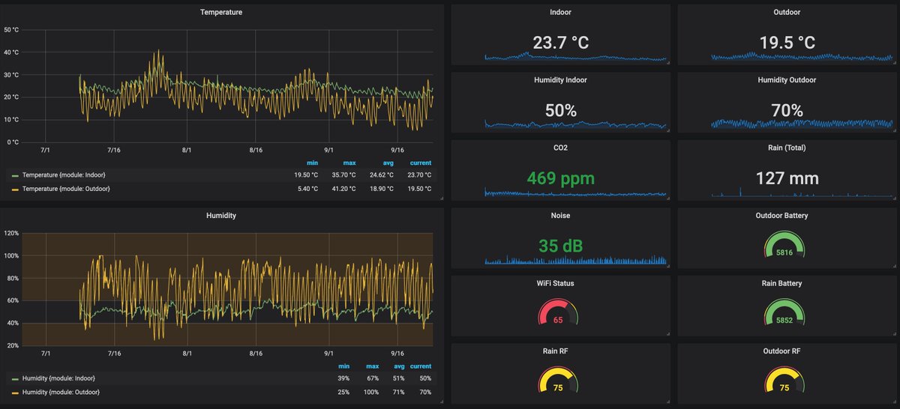Open color picker for Temperature Outdoor yellow swatch
900x409 pixels.
(x=15, y=190)
